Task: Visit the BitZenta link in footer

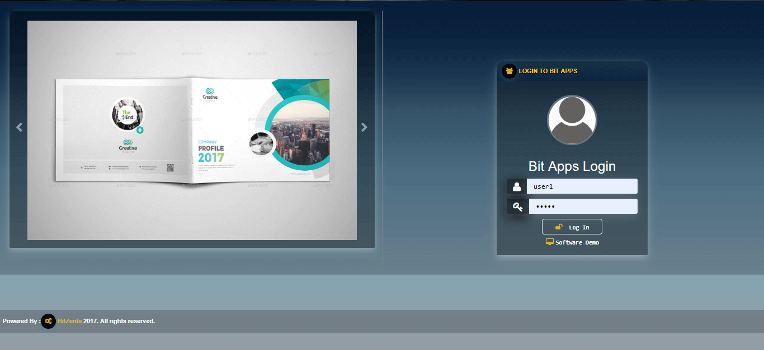Action: click(x=69, y=321)
